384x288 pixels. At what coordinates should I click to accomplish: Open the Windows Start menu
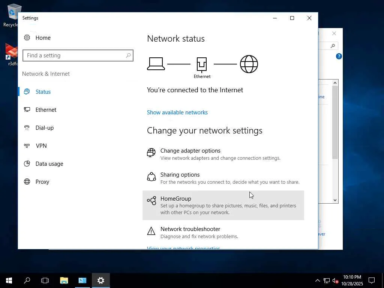9,280
